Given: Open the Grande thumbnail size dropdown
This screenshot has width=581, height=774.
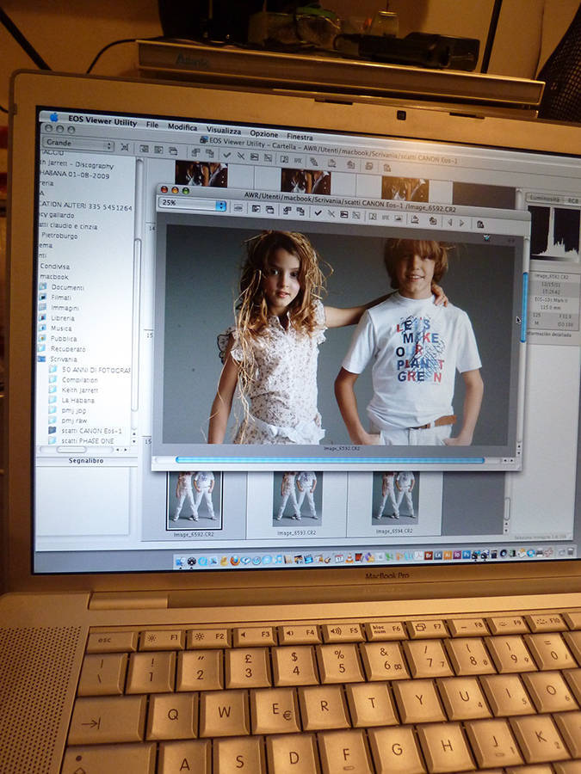Looking at the screenshot, I should [78, 144].
